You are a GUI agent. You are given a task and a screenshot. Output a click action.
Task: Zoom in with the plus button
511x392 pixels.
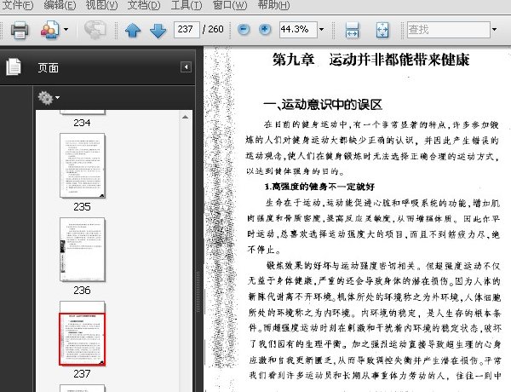[x=265, y=30]
